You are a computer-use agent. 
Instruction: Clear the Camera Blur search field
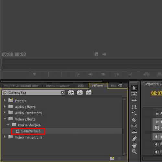[x=63, y=93]
